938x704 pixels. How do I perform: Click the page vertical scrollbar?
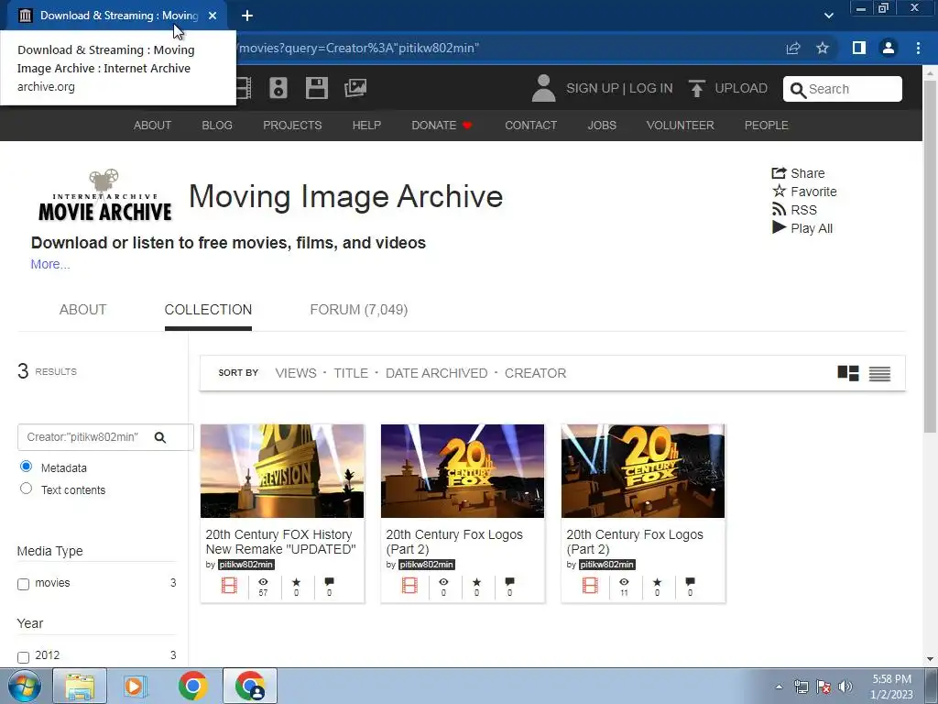(931, 257)
